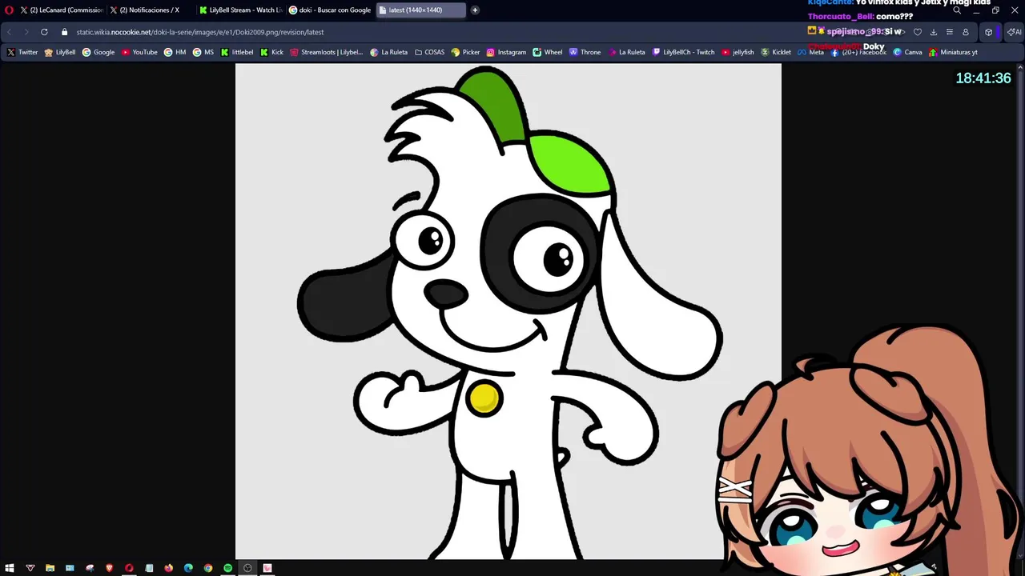Switch to the doki - Buscar con Google tab
1025x576 pixels.
coord(330,10)
